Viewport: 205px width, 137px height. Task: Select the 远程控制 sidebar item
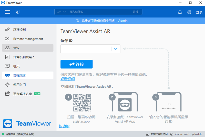[28, 30]
